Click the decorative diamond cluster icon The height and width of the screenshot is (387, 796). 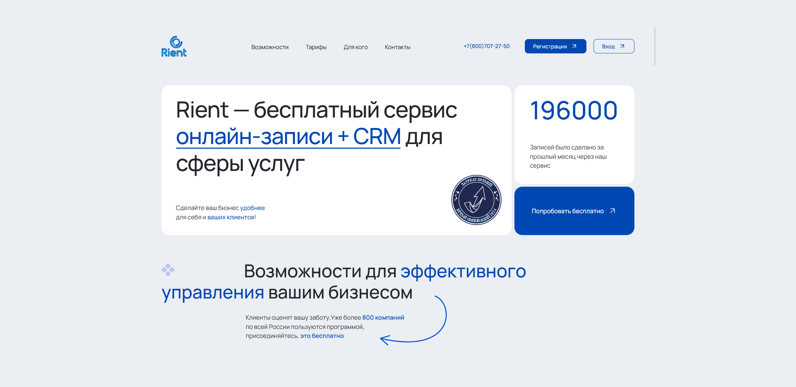pyautogui.click(x=169, y=269)
